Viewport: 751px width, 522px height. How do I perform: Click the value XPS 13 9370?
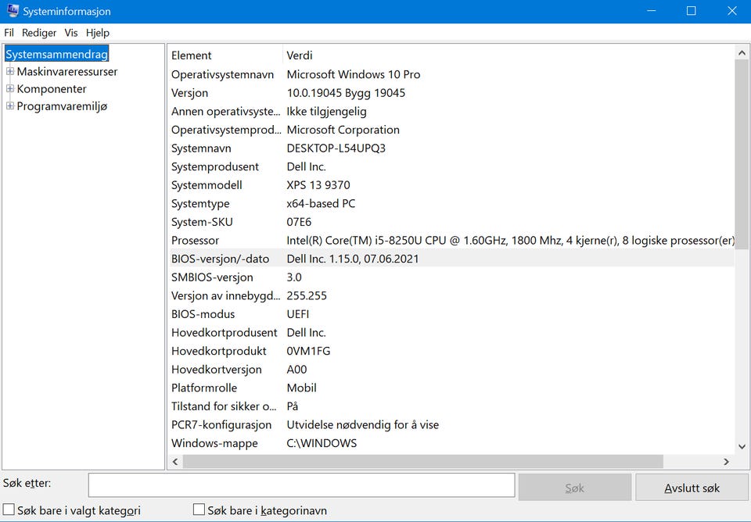[x=318, y=185]
